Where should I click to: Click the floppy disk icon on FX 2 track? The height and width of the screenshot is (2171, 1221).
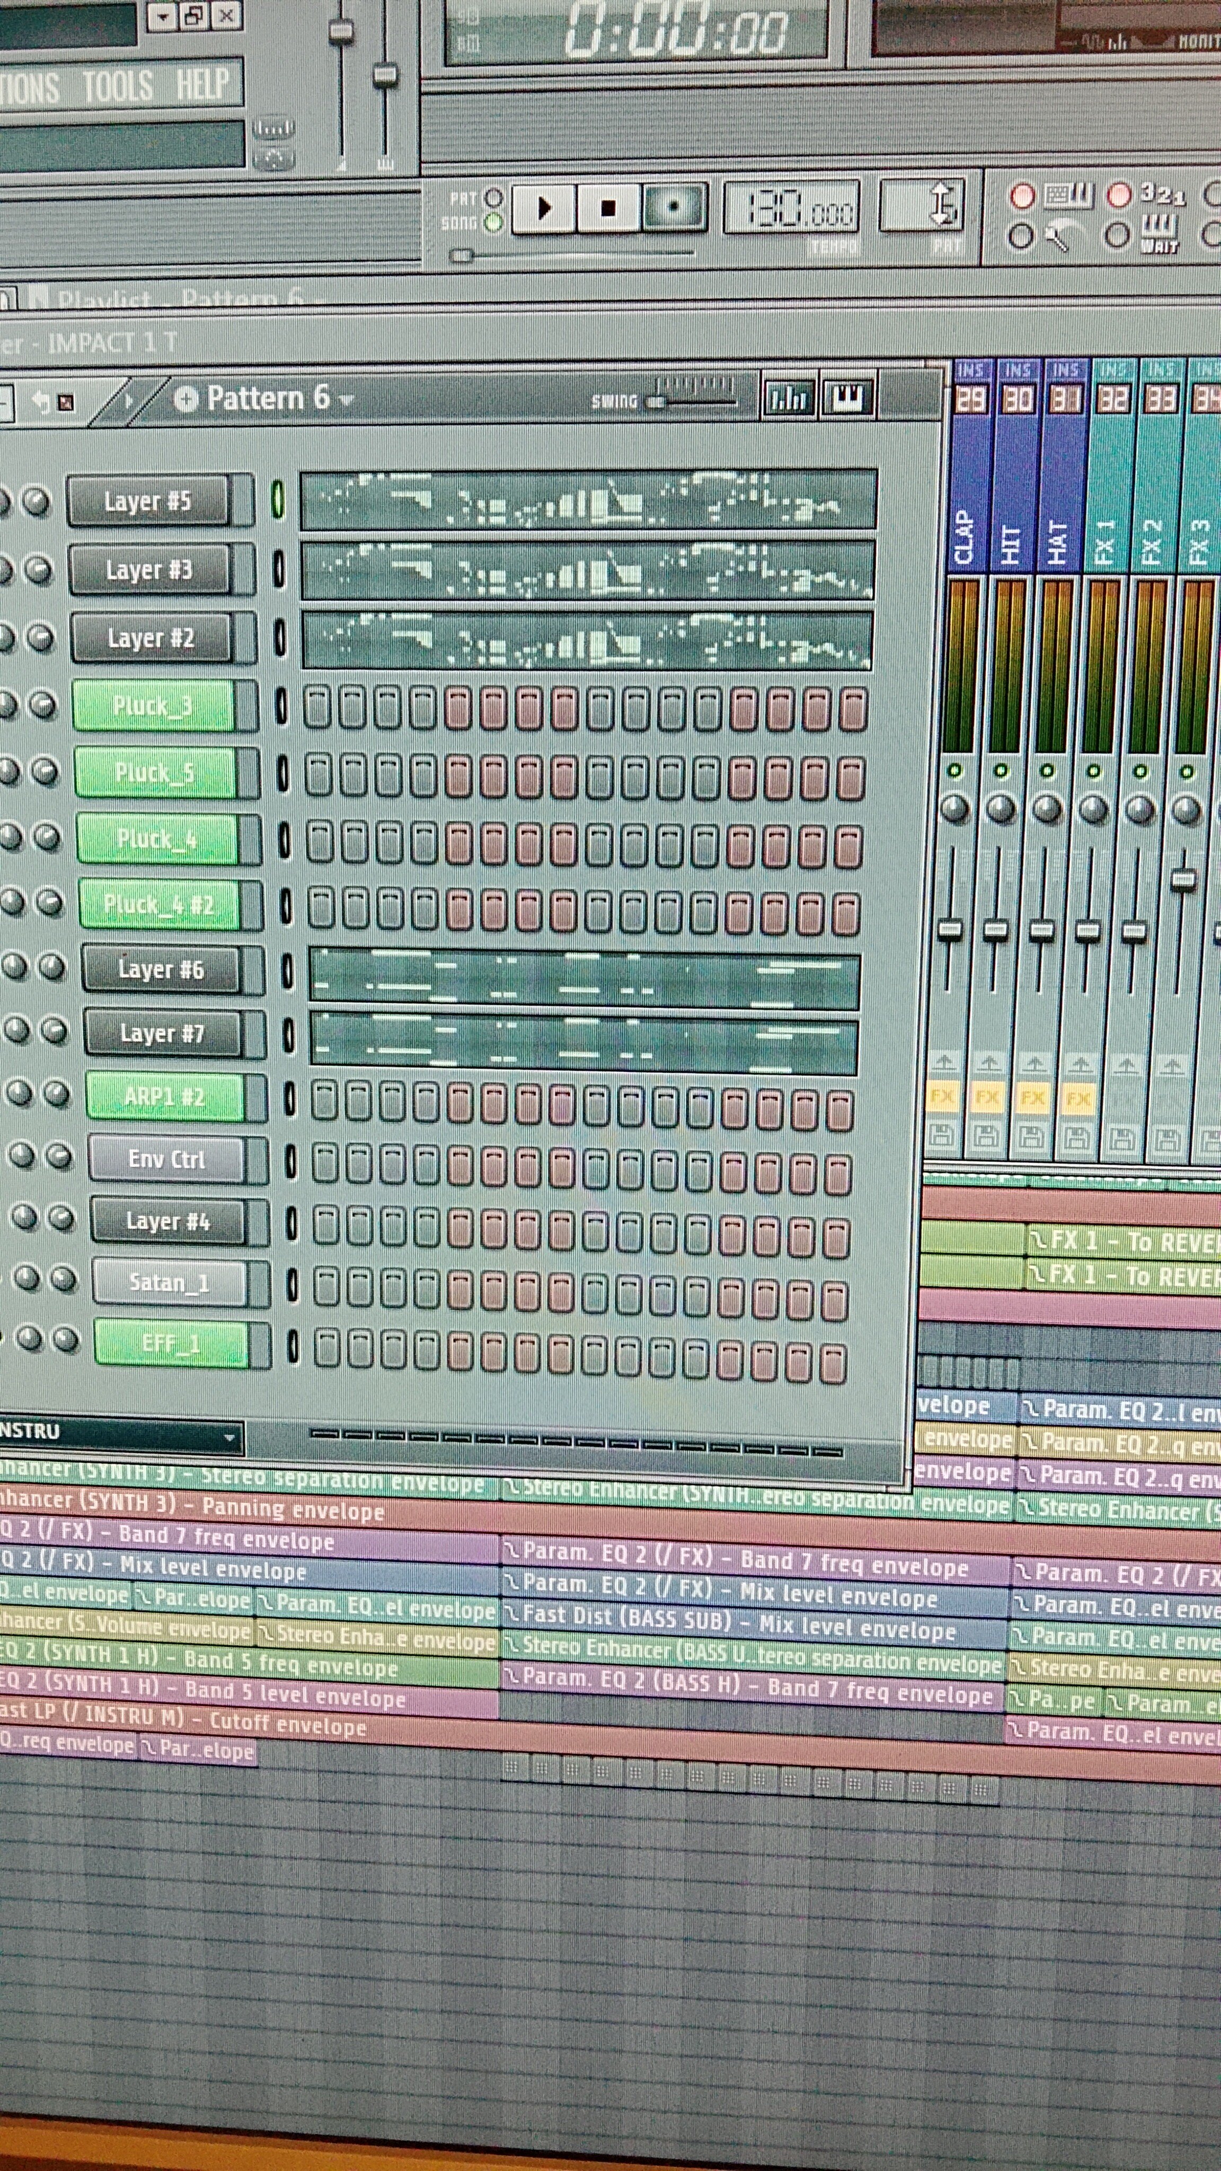[1122, 1140]
